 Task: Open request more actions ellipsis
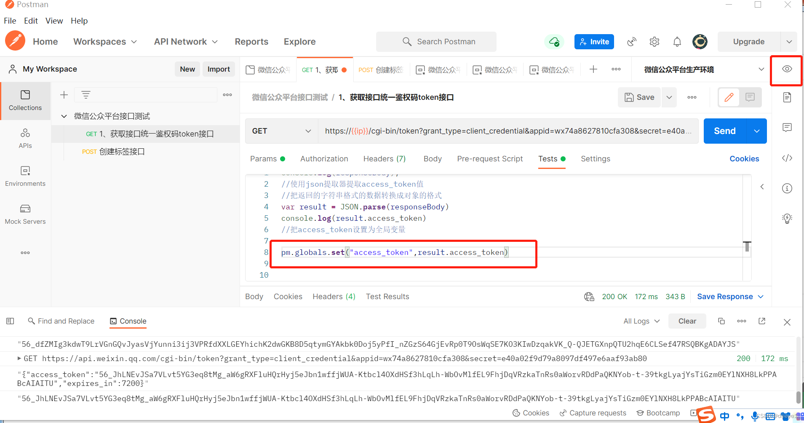[x=692, y=97]
